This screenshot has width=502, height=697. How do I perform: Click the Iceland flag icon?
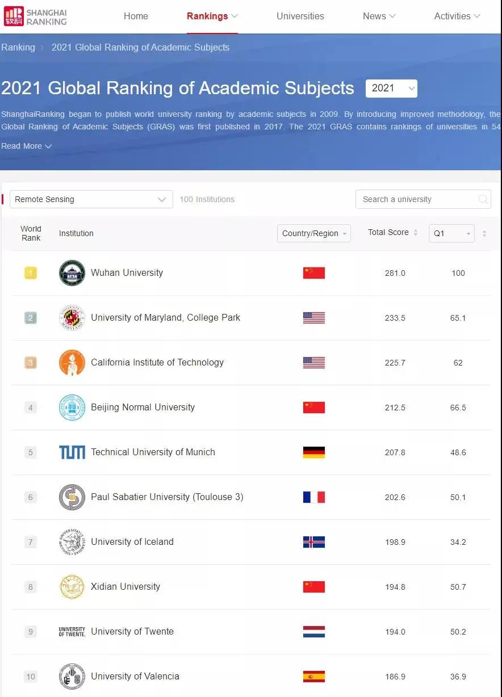[314, 542]
